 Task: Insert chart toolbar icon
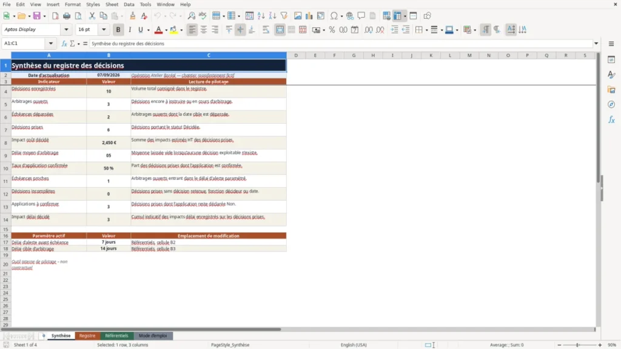[x=309, y=16]
